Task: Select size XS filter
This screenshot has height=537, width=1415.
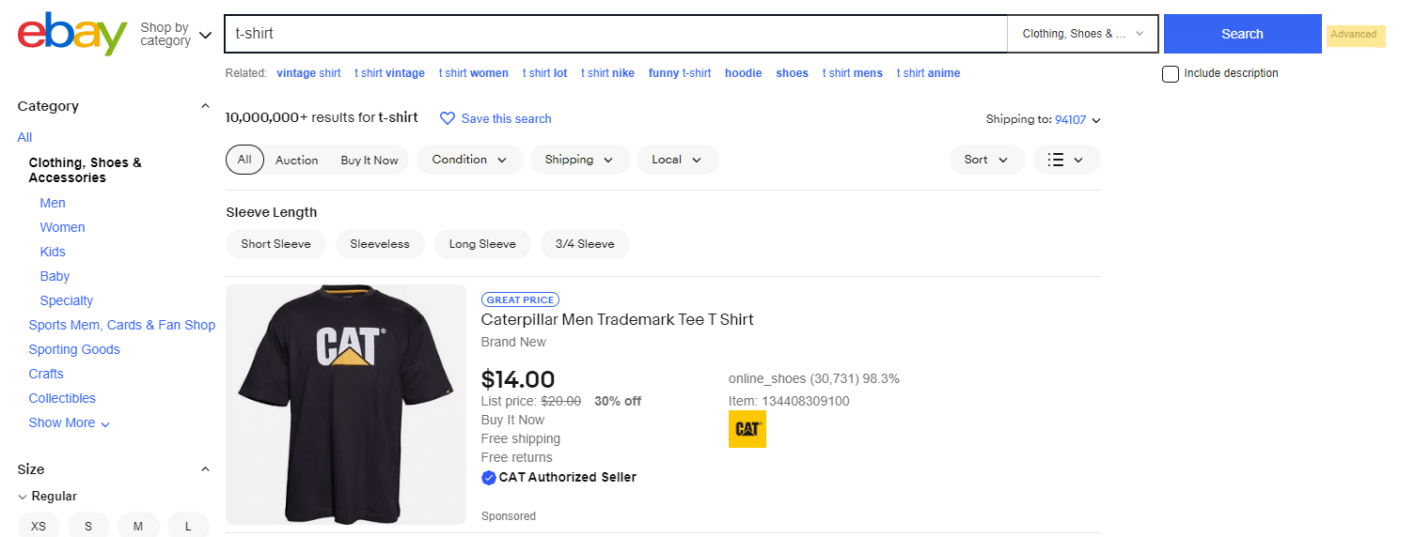Action: [x=39, y=526]
